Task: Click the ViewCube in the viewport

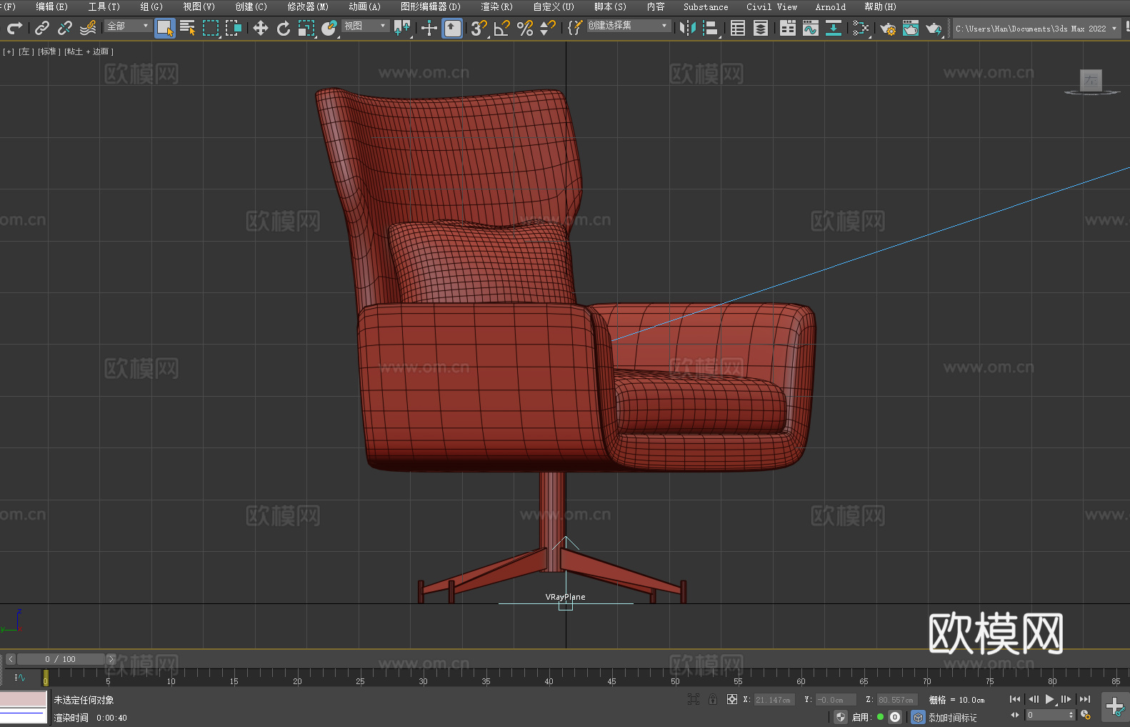Action: point(1091,81)
